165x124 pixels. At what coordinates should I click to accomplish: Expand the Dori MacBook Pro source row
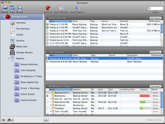[51, 99]
